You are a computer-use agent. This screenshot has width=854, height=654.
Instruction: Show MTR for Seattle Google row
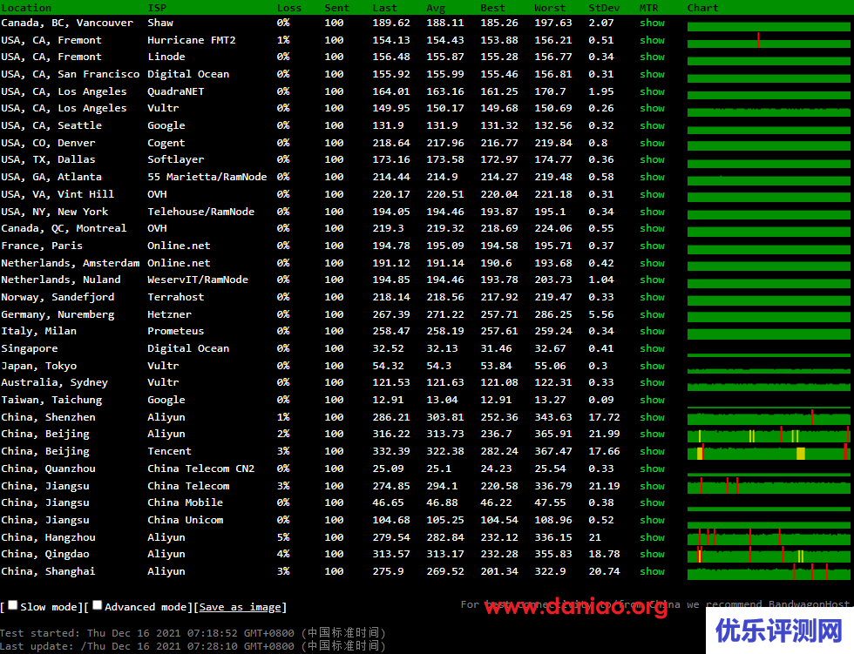point(652,125)
